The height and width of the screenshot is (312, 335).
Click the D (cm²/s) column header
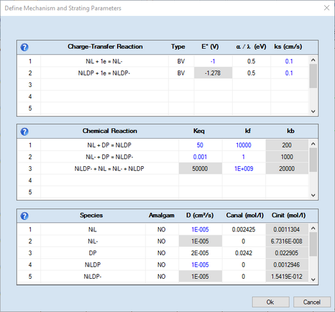[x=199, y=215]
